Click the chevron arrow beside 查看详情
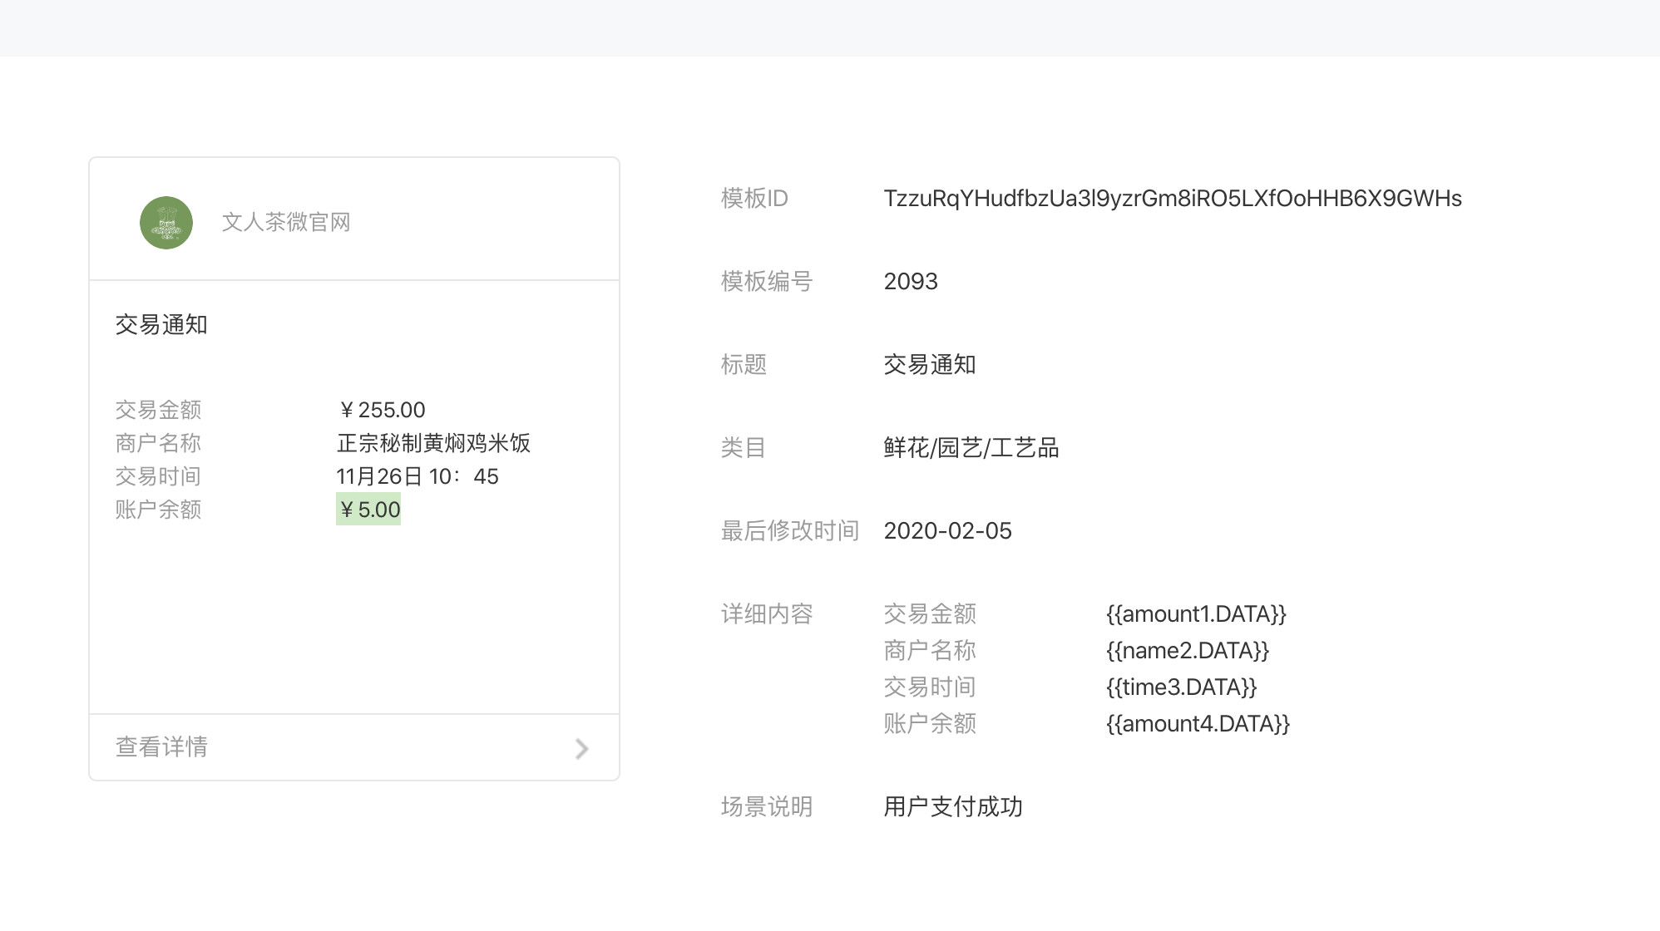Screen dimensions: 1660x931 581,749
